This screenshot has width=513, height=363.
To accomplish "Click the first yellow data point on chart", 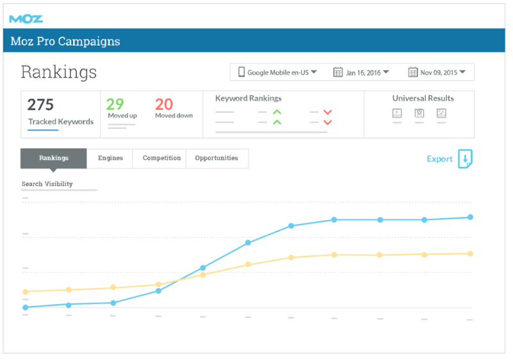I will click(25, 292).
